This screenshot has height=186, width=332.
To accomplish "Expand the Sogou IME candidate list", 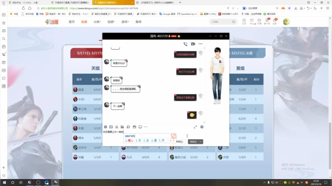I will [174, 140].
